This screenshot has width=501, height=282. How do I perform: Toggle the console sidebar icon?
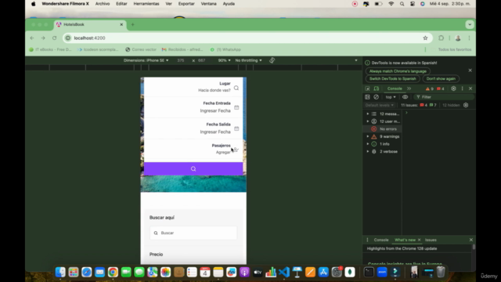click(x=367, y=97)
